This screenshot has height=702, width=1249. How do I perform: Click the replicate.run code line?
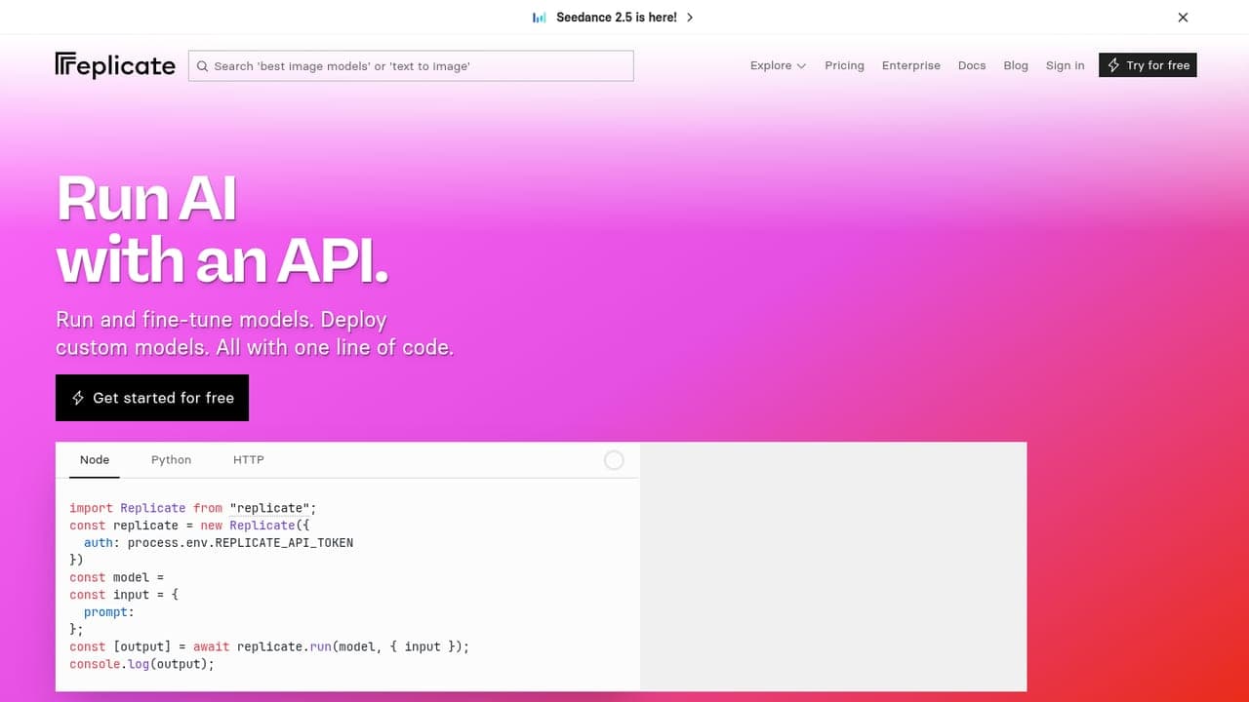[x=269, y=646]
